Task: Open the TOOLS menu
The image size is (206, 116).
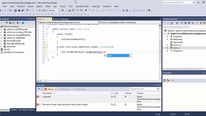Action: tap(63, 6)
